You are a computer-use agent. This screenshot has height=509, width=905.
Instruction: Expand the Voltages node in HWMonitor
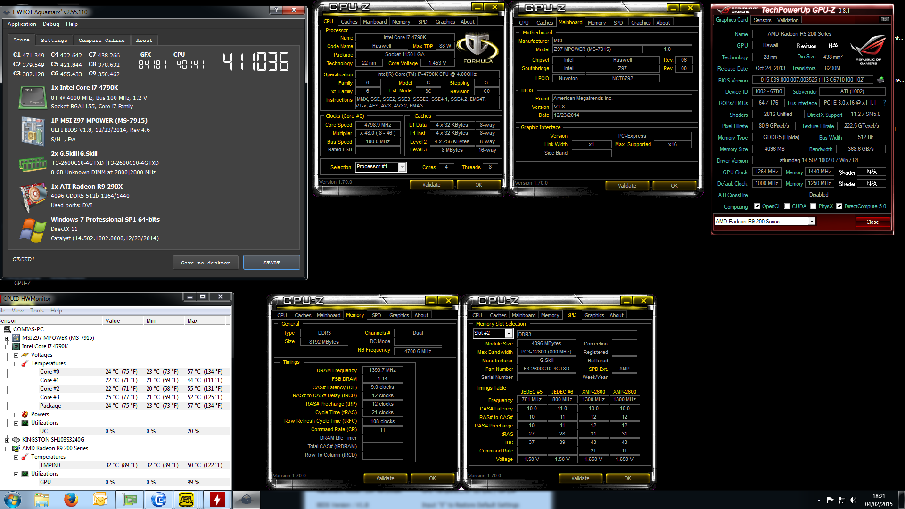(16, 355)
